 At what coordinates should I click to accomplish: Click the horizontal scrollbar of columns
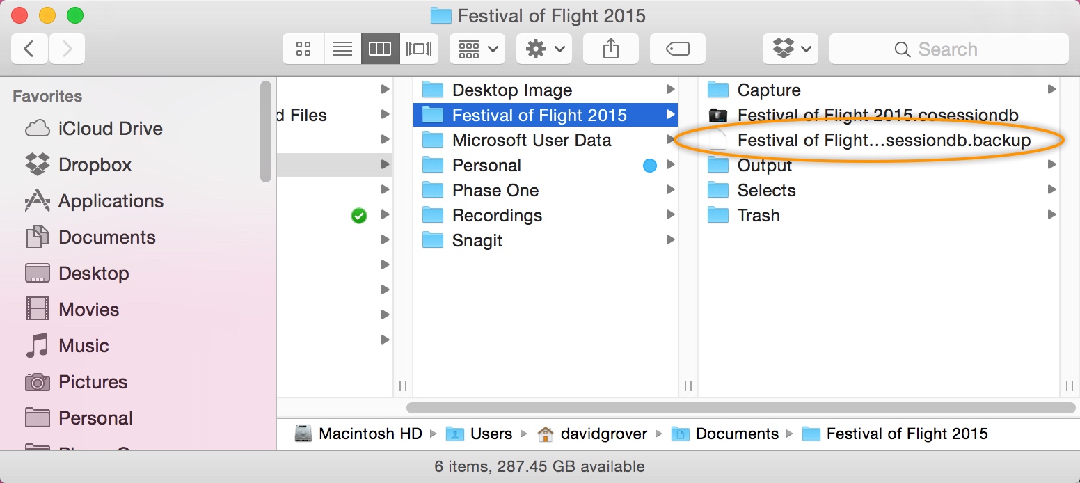coord(740,408)
